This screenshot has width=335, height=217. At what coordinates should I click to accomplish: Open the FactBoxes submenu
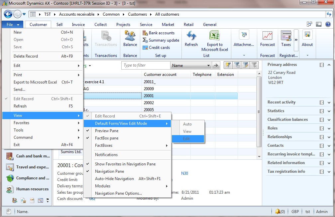click(127, 145)
